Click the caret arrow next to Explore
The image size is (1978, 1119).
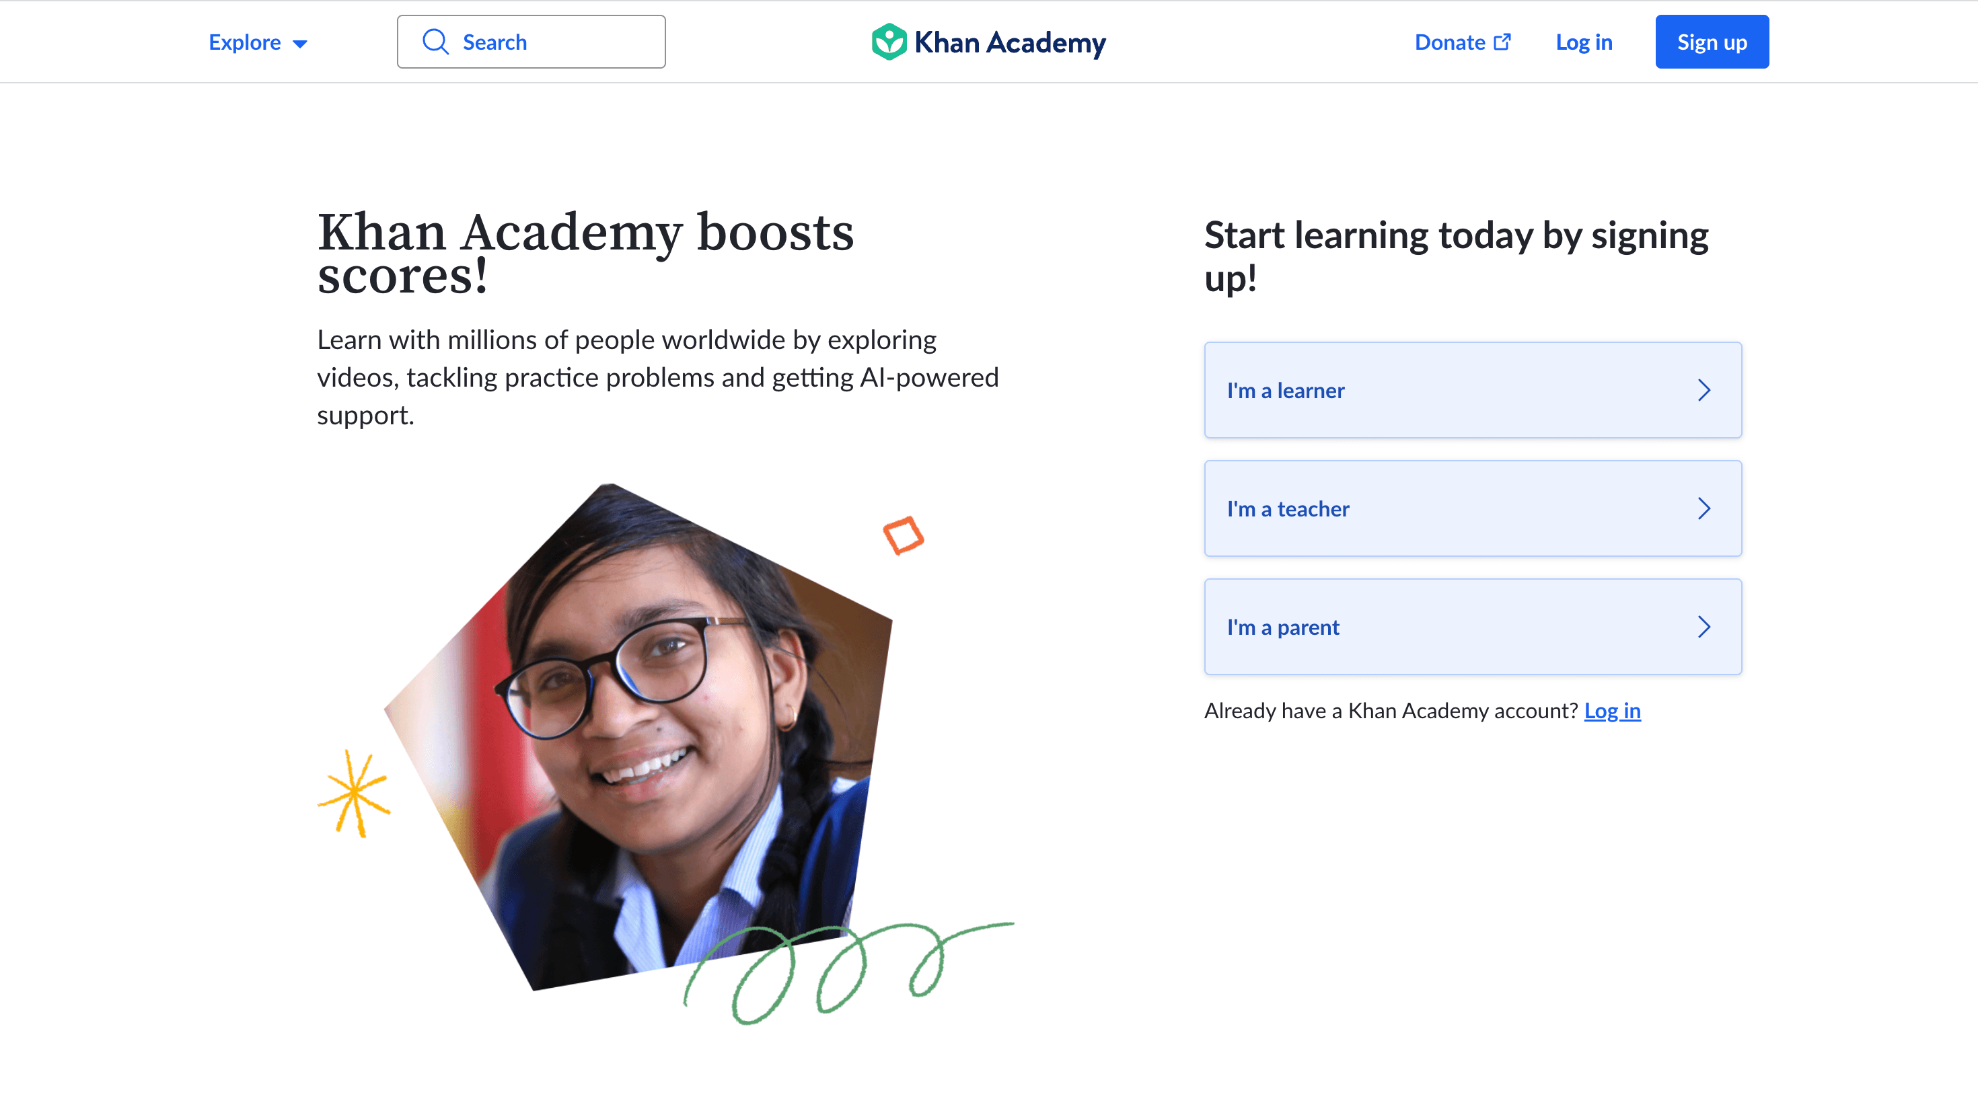[301, 44]
